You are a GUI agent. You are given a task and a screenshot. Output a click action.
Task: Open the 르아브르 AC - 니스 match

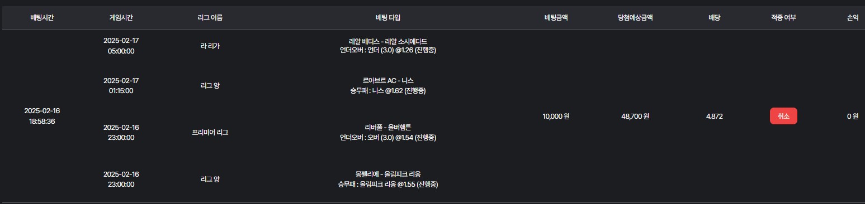[387, 81]
